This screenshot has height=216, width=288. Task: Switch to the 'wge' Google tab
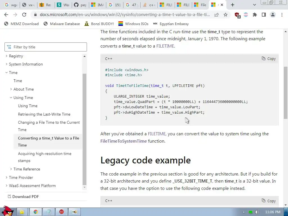coord(11,5)
